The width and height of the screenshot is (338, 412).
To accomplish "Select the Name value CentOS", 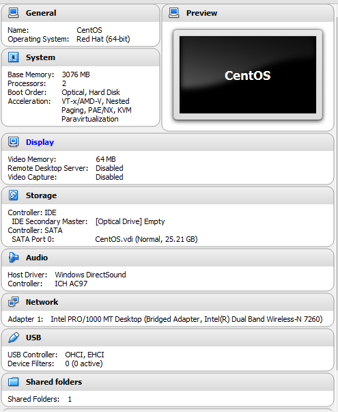I will (89, 30).
